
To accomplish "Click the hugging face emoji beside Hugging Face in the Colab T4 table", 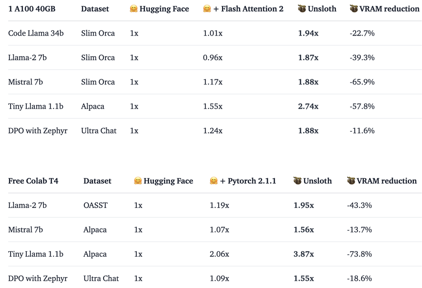I will 138,181.
